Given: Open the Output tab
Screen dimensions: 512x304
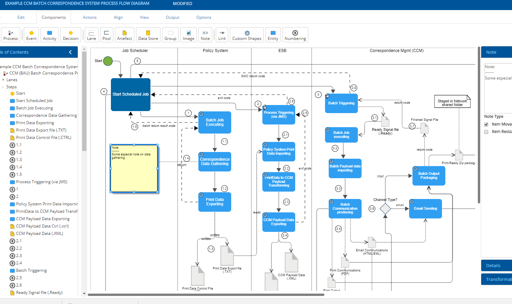Looking at the screenshot, I should [x=173, y=17].
